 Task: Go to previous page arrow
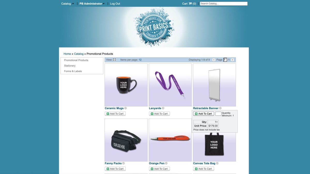[214, 60]
